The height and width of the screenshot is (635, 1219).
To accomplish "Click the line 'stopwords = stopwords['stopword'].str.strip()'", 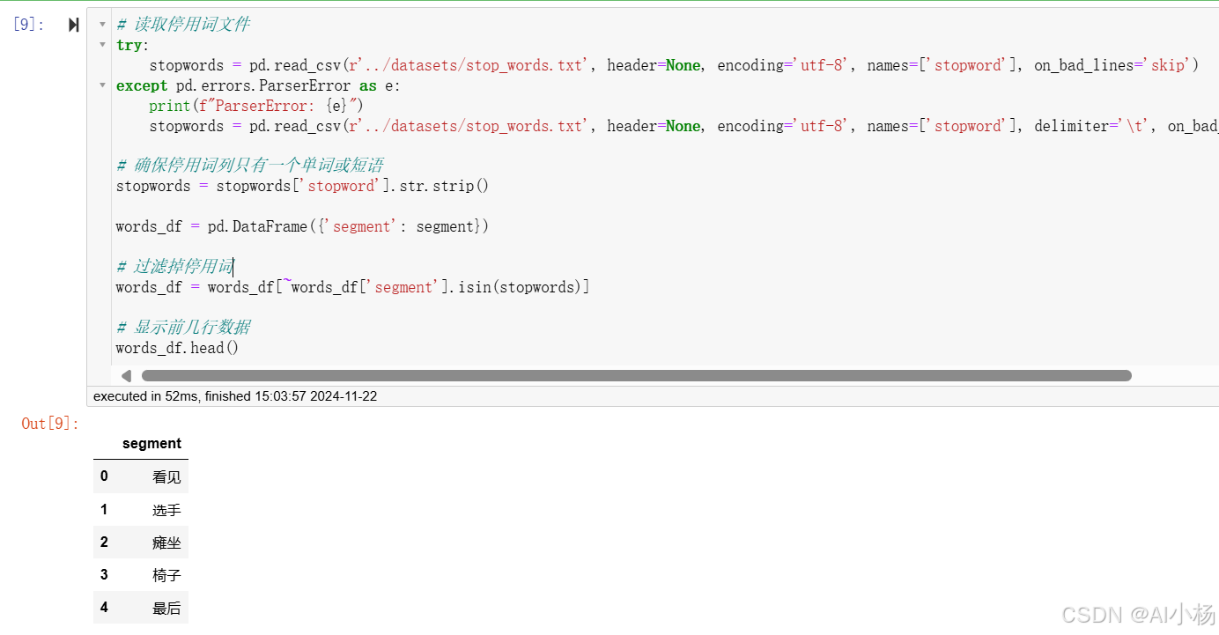I will (x=302, y=186).
